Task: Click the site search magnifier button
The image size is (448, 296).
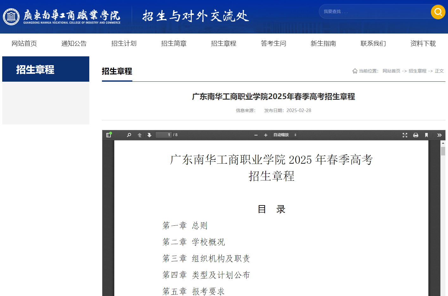Action: pyautogui.click(x=438, y=12)
